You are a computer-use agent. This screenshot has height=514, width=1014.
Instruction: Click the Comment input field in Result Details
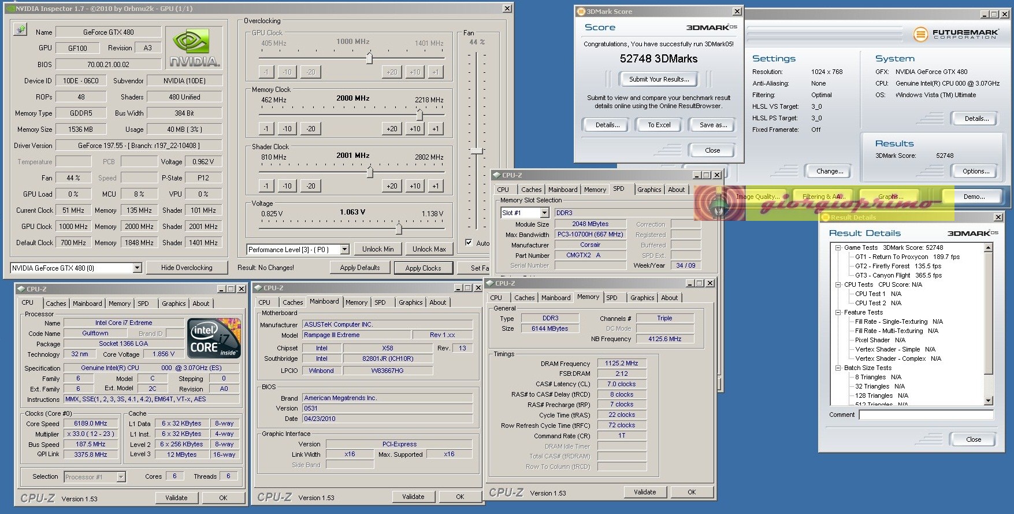(x=926, y=415)
